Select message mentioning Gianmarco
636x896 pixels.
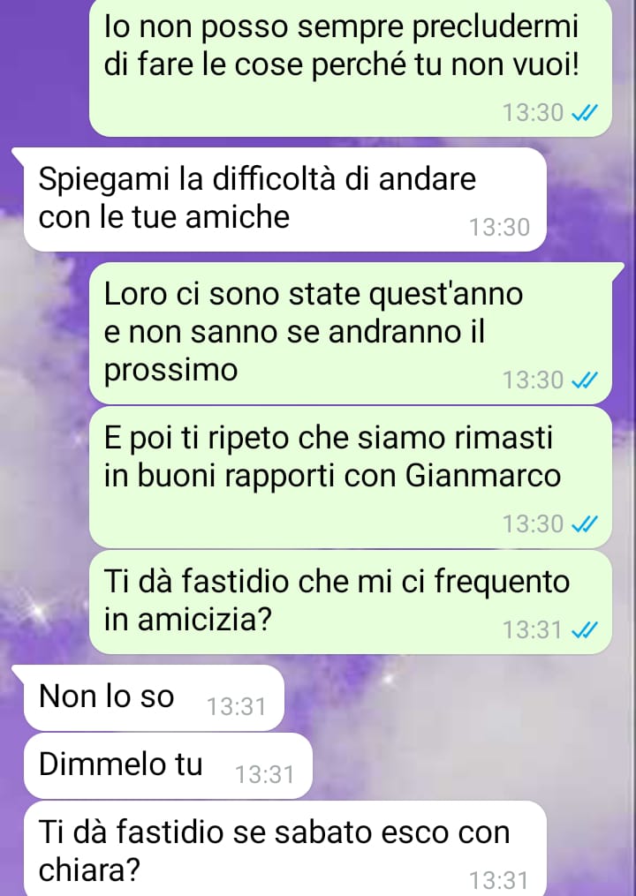coord(351,478)
